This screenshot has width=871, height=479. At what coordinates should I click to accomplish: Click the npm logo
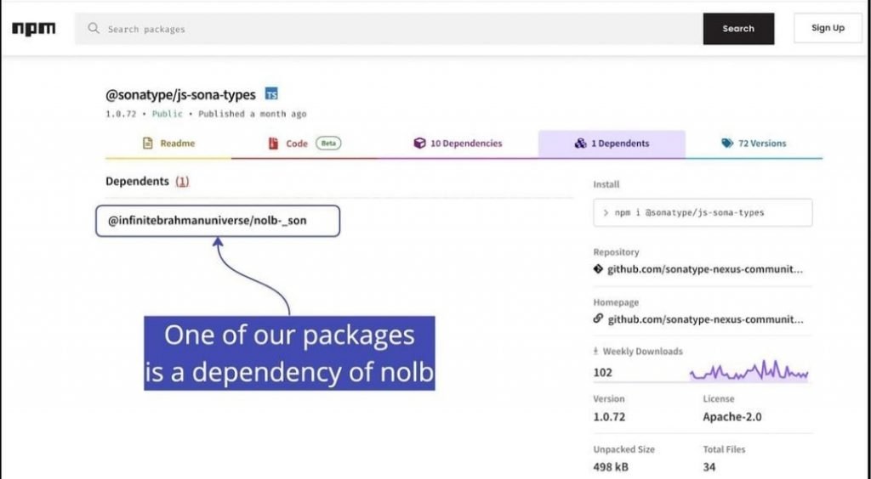coord(34,29)
